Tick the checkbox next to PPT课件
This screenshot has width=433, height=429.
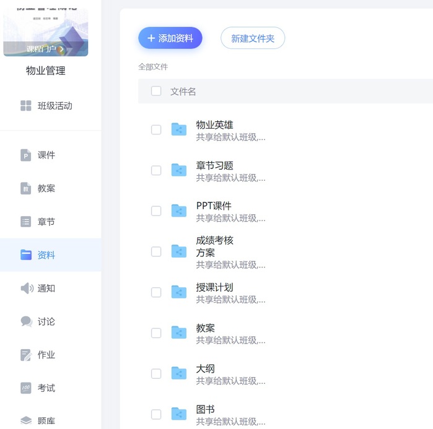click(156, 211)
